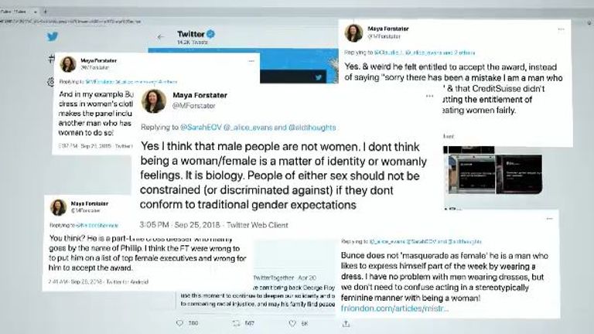
Task: Select the browser tab at top left
Action: [19, 12]
